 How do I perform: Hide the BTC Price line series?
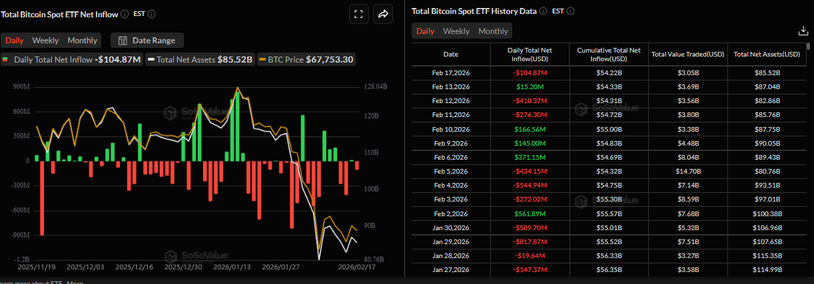click(x=306, y=59)
